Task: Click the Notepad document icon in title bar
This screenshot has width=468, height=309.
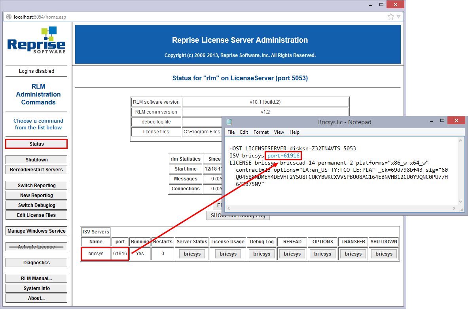Action: point(229,122)
